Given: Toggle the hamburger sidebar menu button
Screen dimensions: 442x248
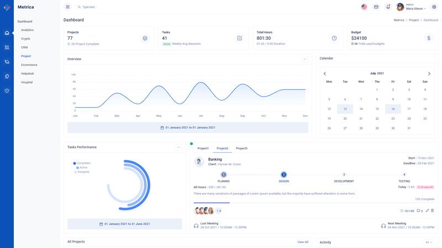Looking at the screenshot, I should coord(67,7).
